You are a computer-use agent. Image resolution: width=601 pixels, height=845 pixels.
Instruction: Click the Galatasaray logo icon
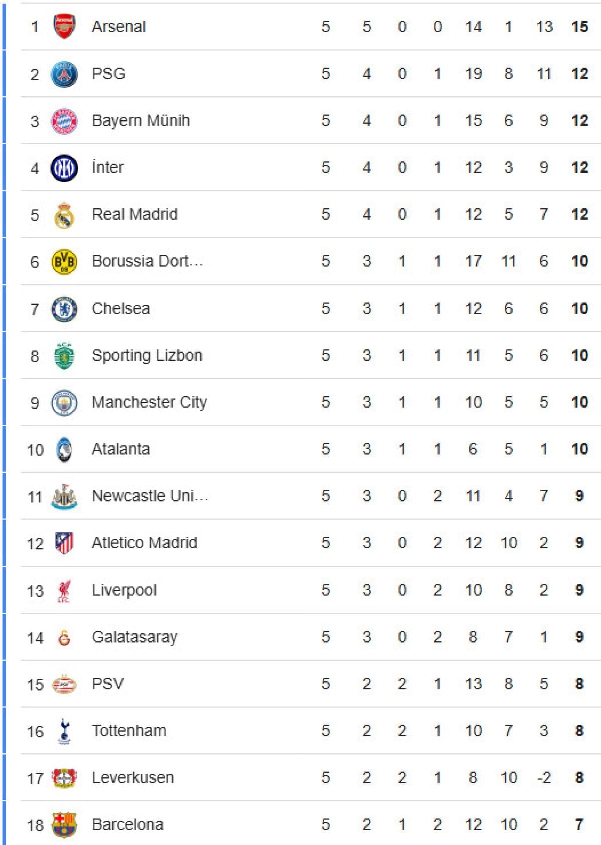pos(64,637)
